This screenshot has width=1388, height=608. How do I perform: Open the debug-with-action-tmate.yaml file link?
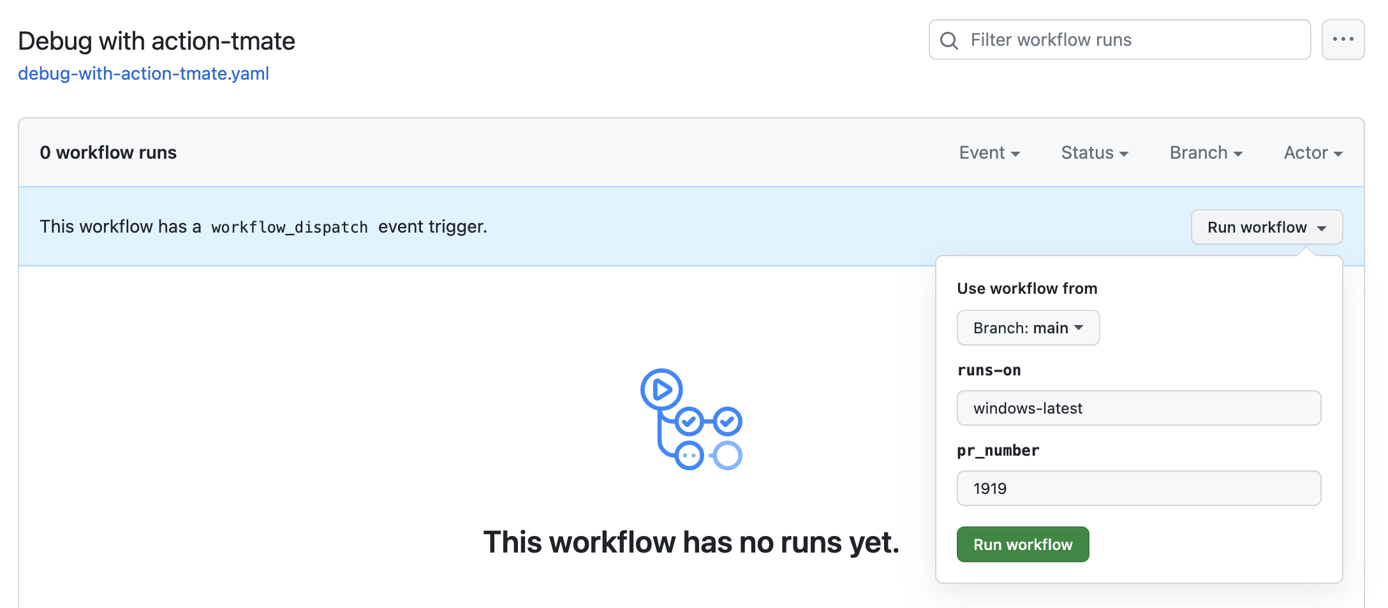pyautogui.click(x=144, y=73)
